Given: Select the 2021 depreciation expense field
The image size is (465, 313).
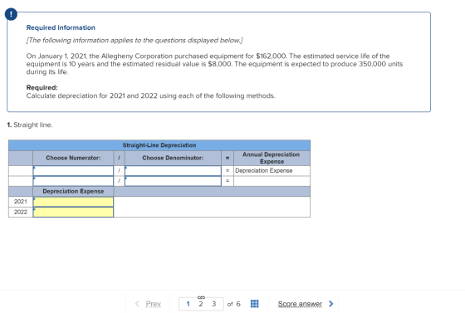Looking at the screenshot, I should point(73,202).
